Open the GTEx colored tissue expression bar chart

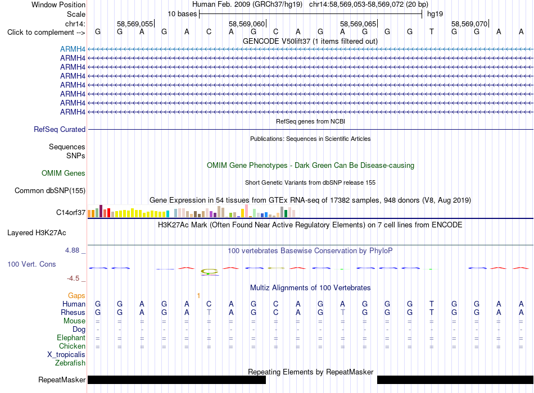tap(193, 211)
